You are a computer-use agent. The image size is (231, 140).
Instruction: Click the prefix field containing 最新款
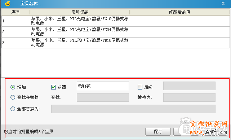pyautogui.click(x=103, y=86)
